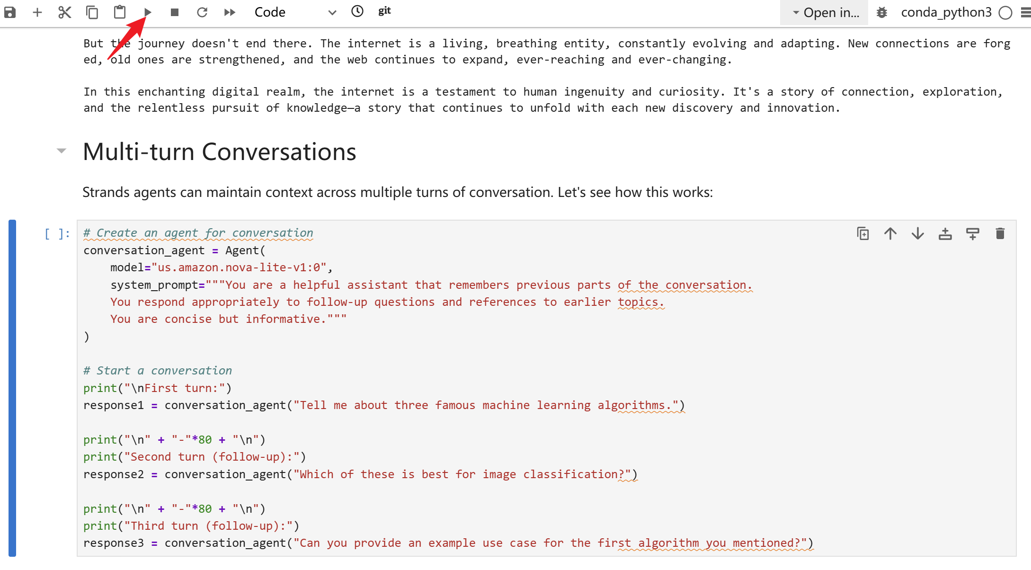Restart the kernel with the circular arrow
The image size is (1031, 570).
pyautogui.click(x=202, y=12)
